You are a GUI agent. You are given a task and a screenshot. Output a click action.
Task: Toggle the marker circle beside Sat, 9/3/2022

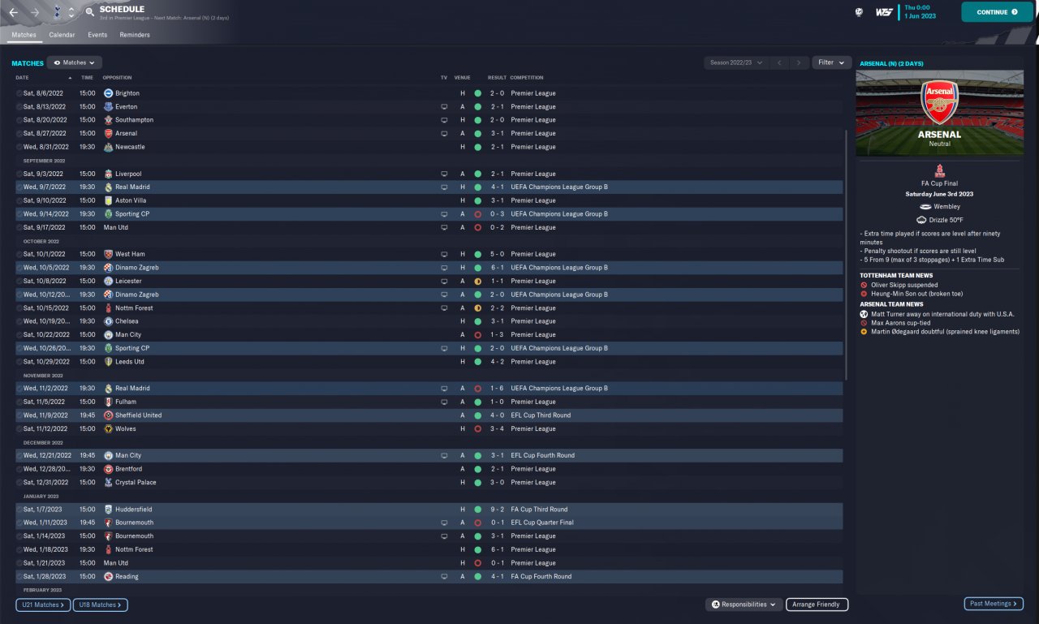(x=19, y=174)
